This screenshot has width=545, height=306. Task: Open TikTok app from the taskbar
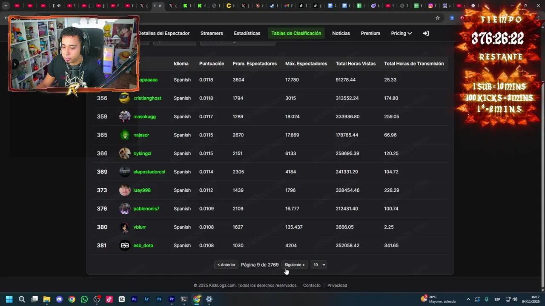point(109,299)
